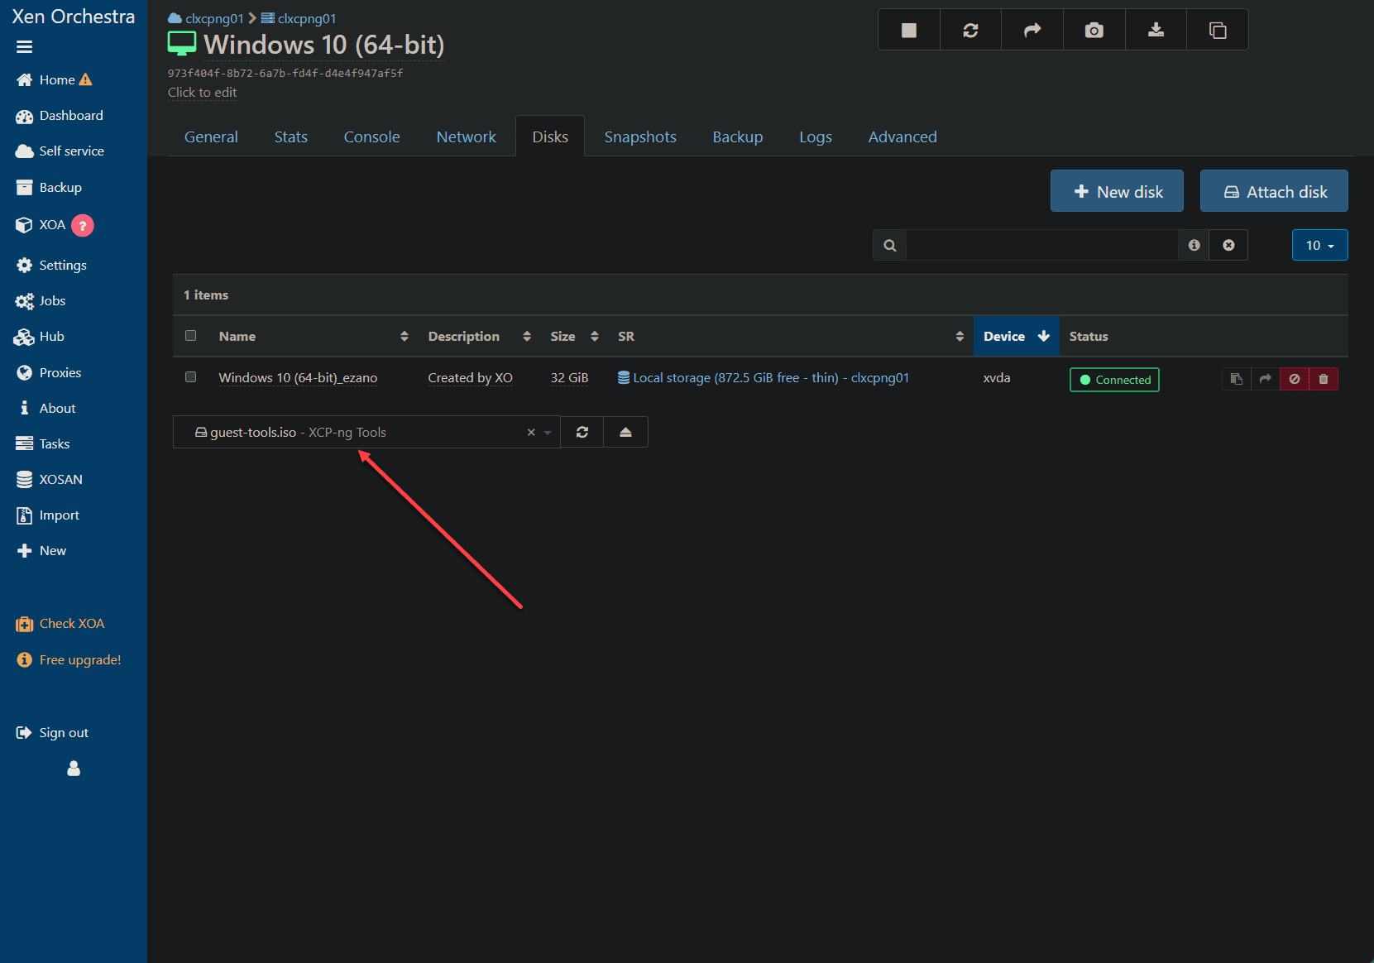Focus the disk search filter field
This screenshot has height=963, width=1374.
point(1042,245)
